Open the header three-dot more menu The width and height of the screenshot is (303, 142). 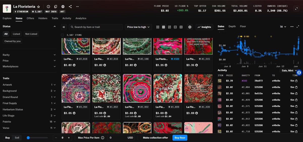point(77,7)
